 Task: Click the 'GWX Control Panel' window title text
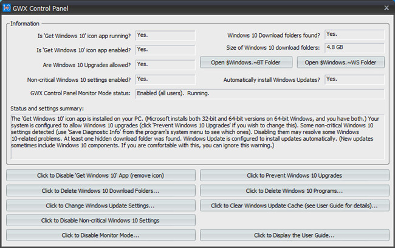pyautogui.click(x=41, y=8)
